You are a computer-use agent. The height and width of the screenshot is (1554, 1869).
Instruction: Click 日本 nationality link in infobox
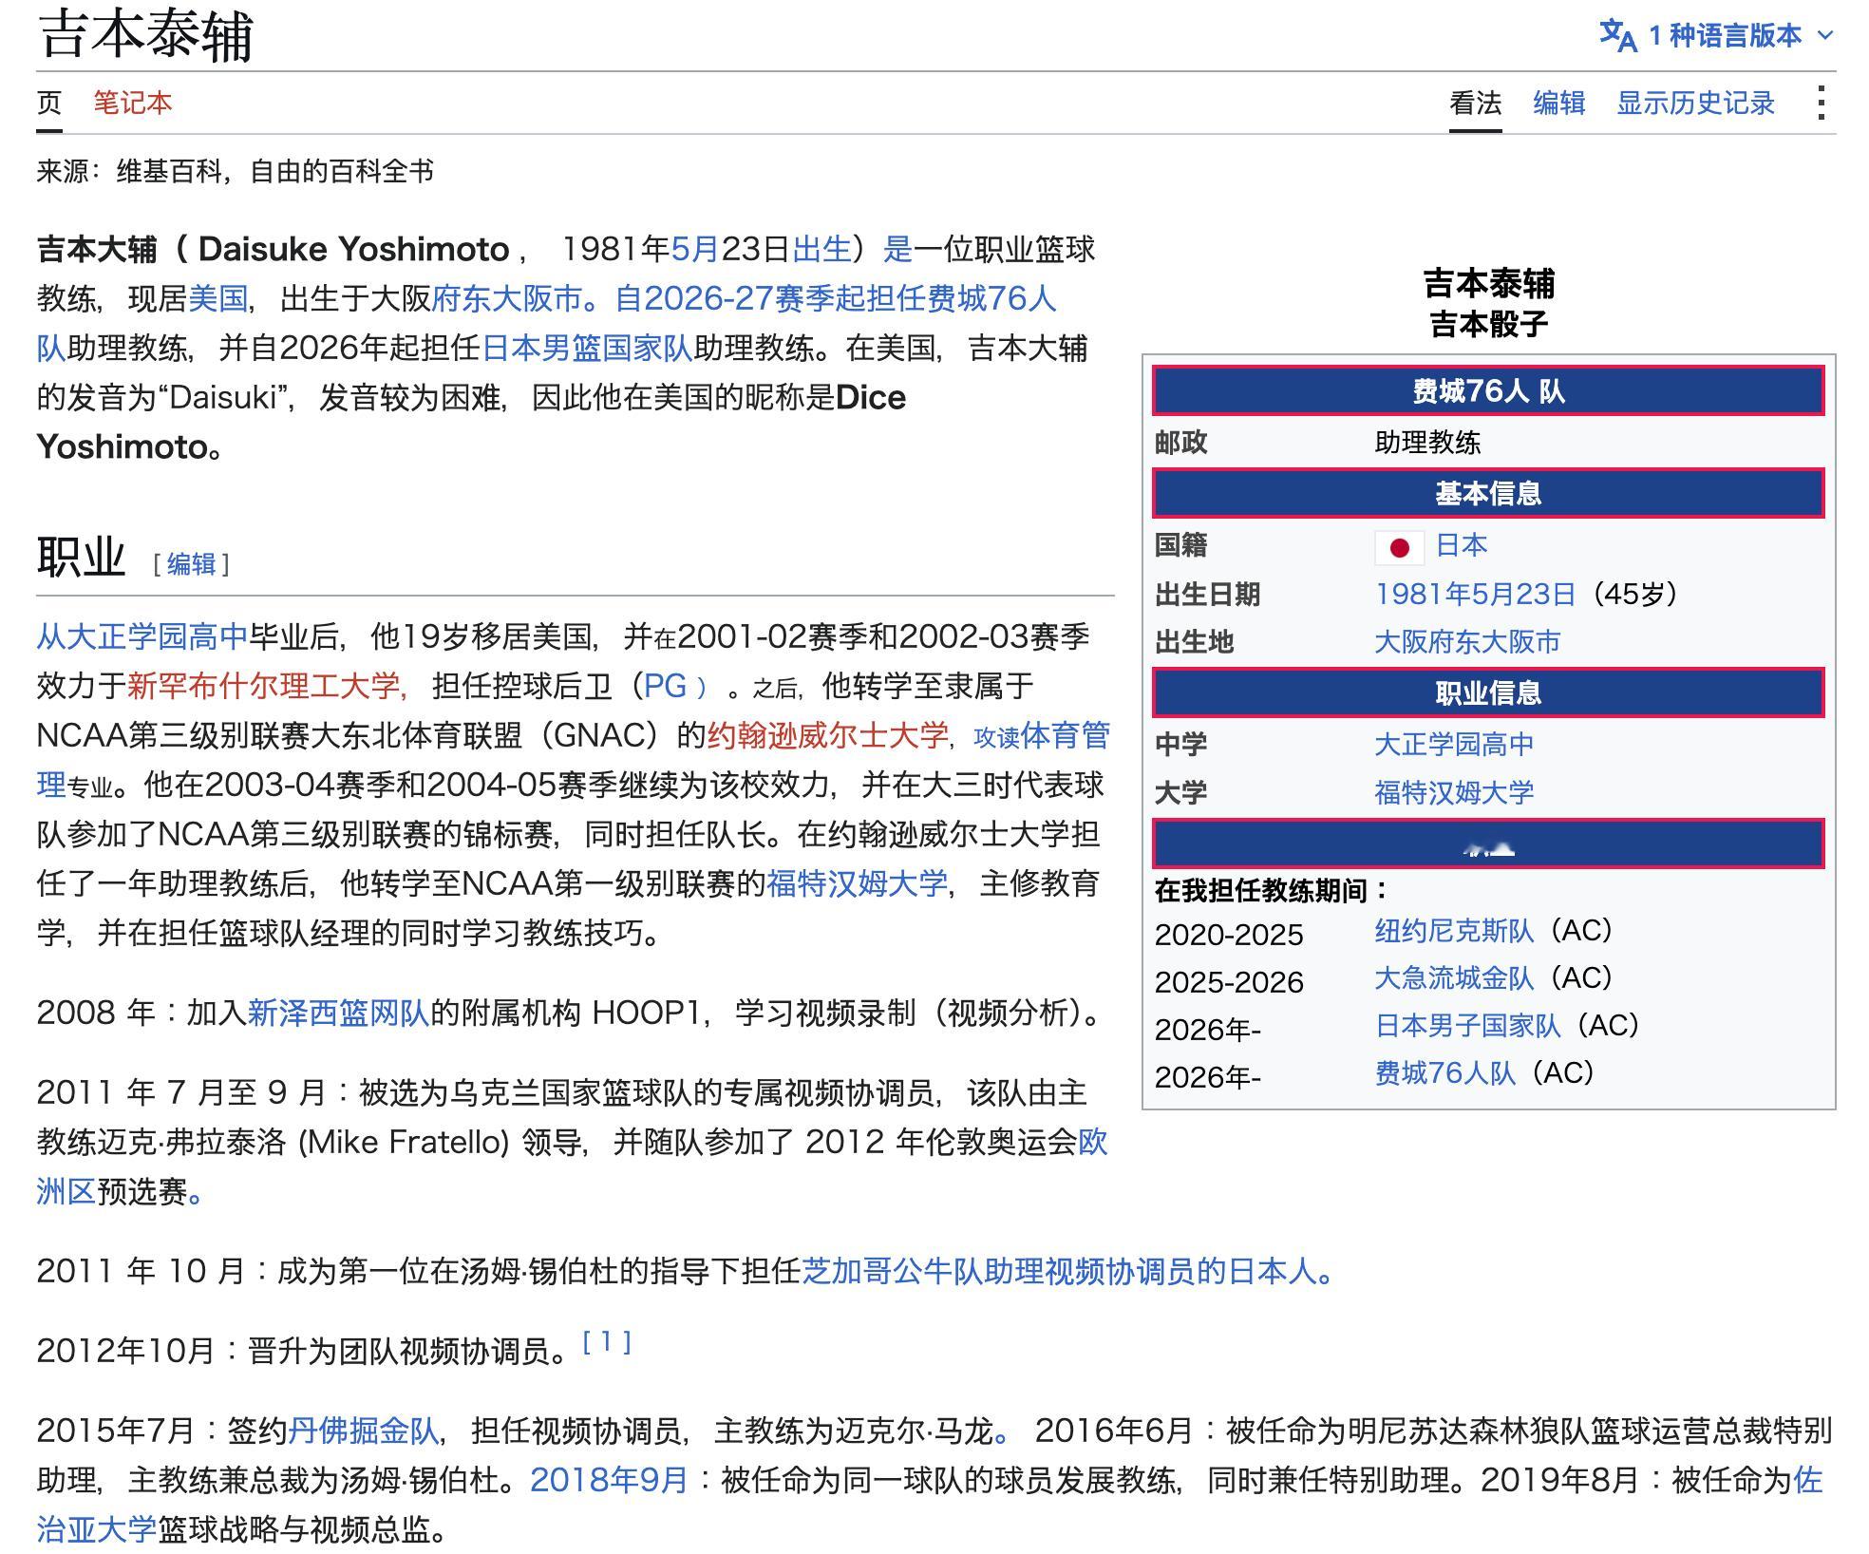pyautogui.click(x=1461, y=545)
